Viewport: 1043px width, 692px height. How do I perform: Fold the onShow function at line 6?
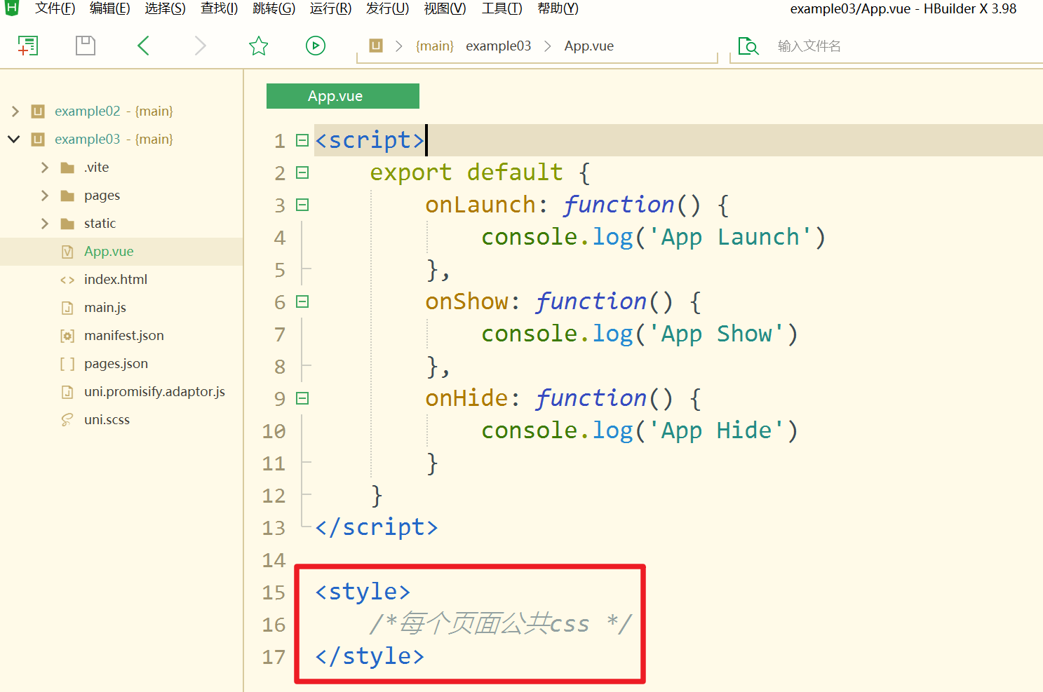(x=302, y=301)
